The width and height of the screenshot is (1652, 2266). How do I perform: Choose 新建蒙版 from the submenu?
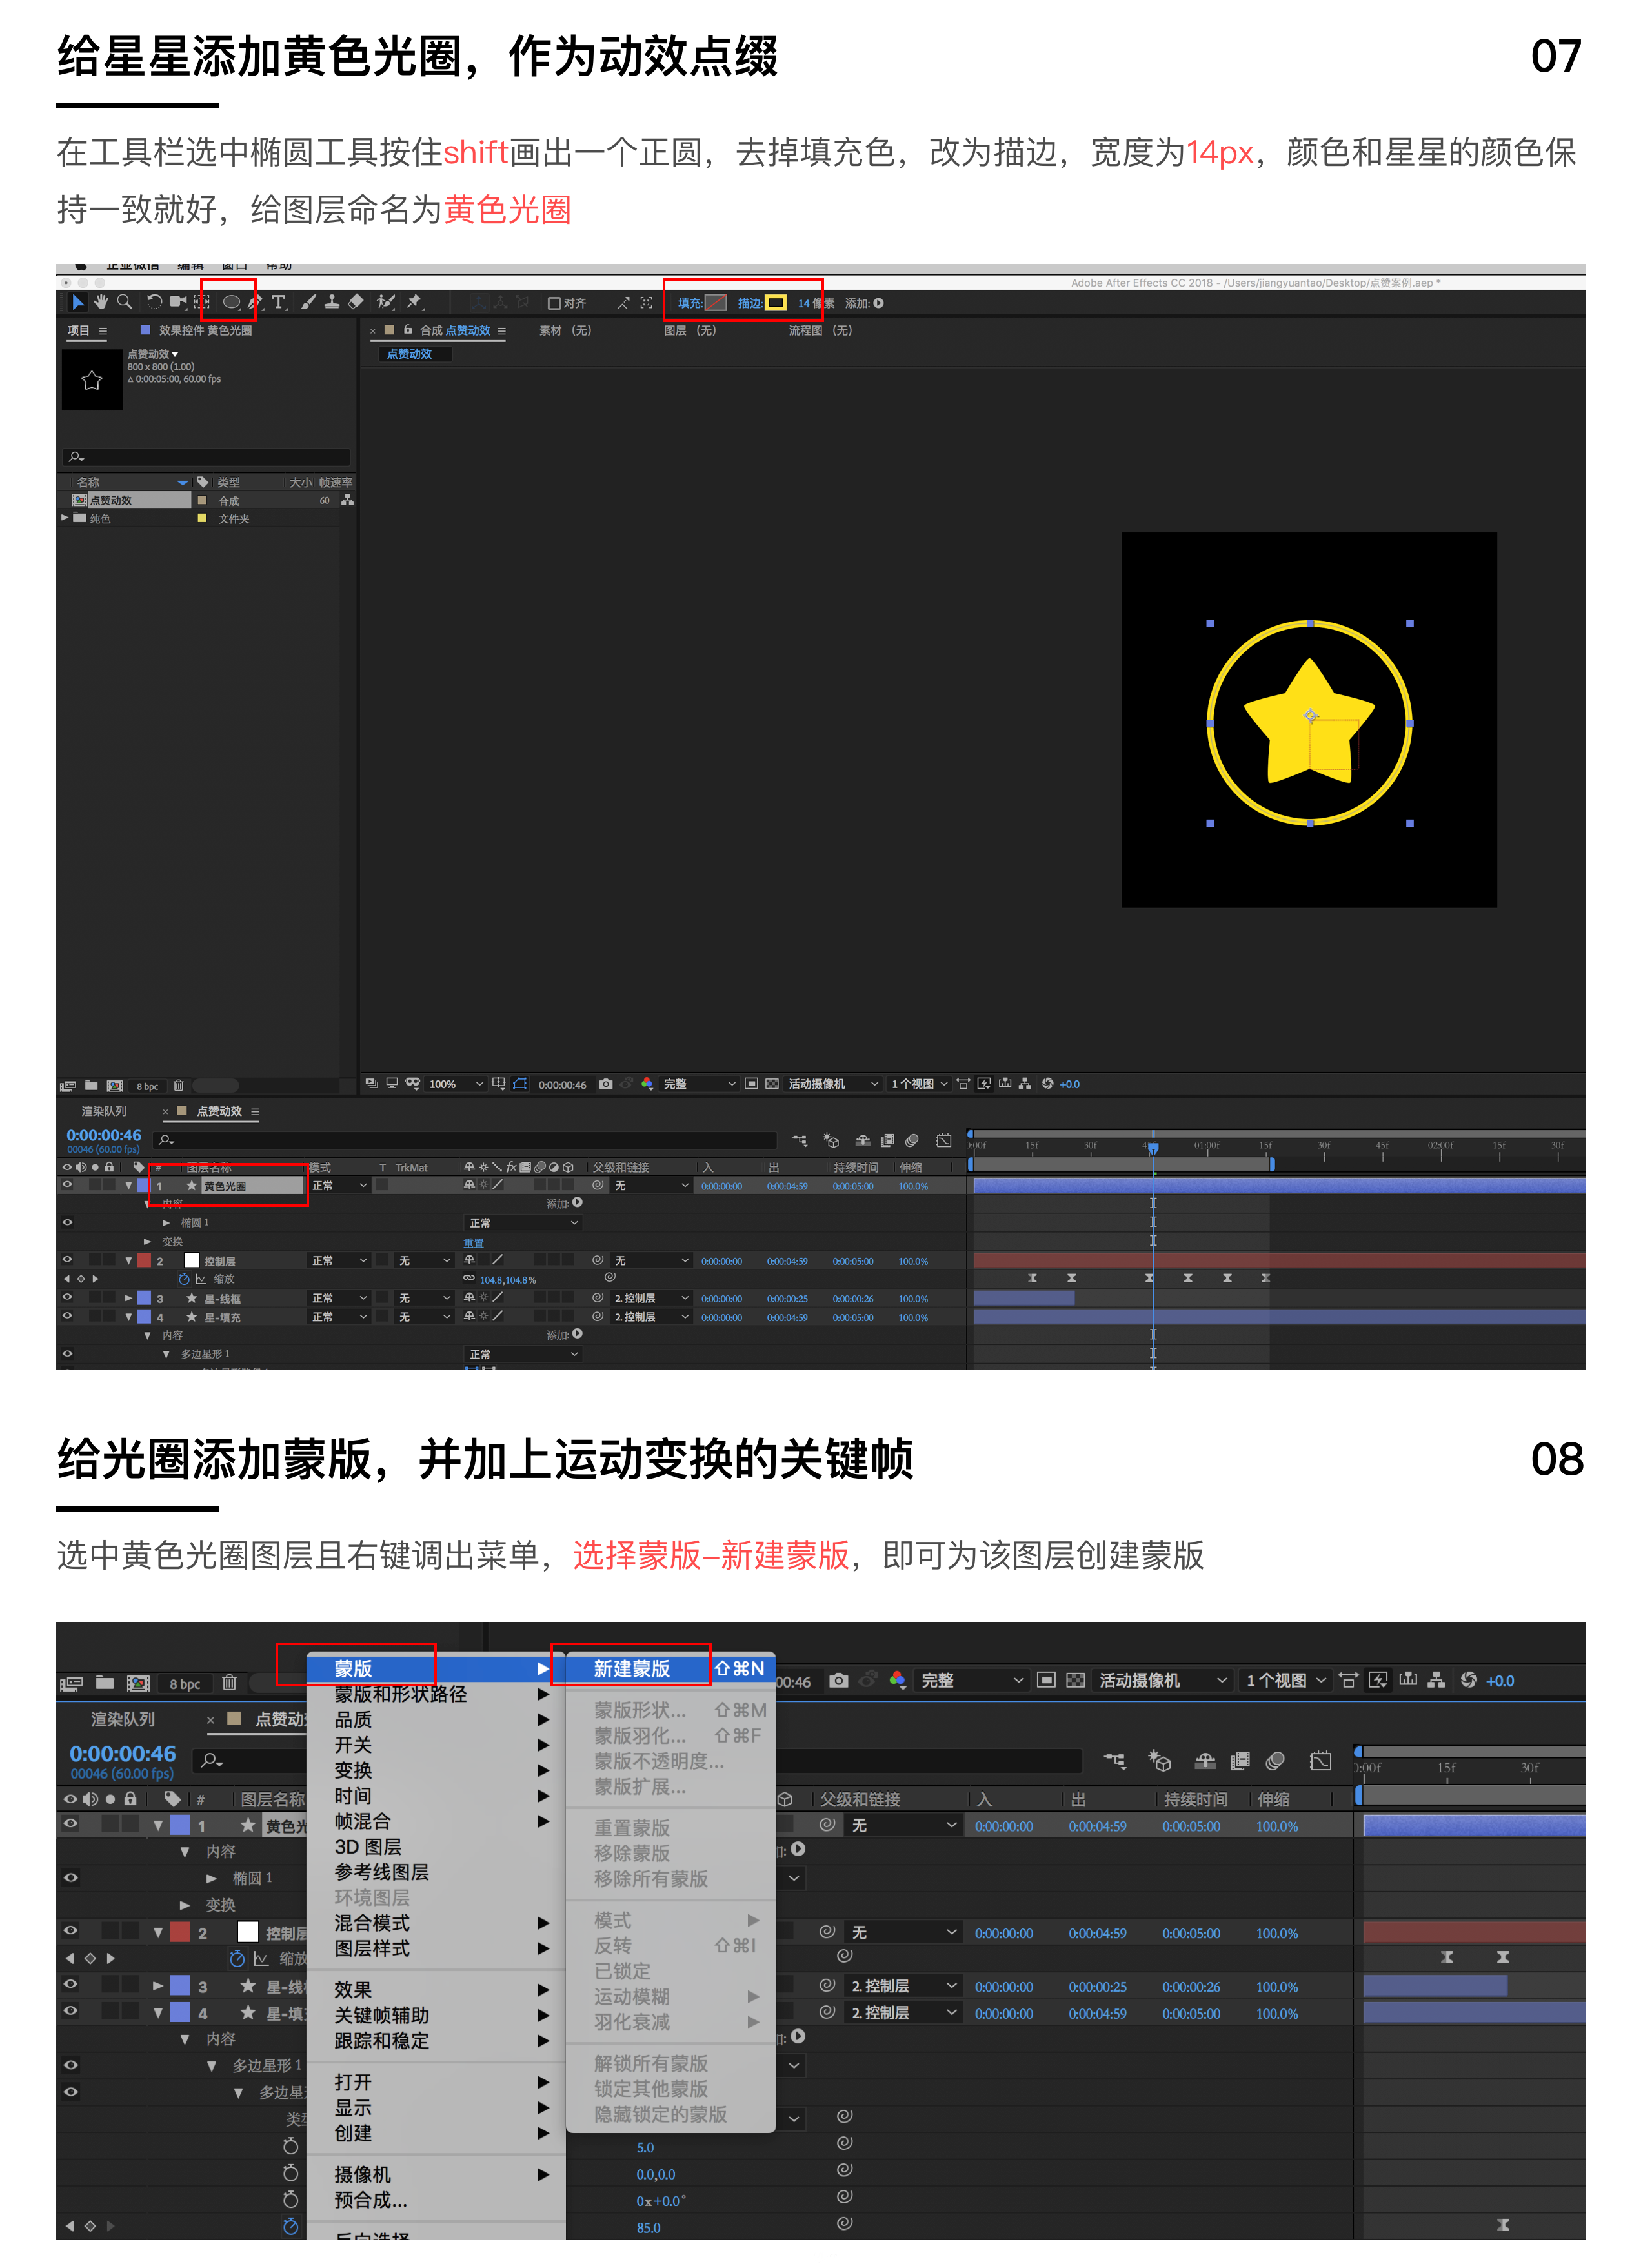coord(632,1669)
